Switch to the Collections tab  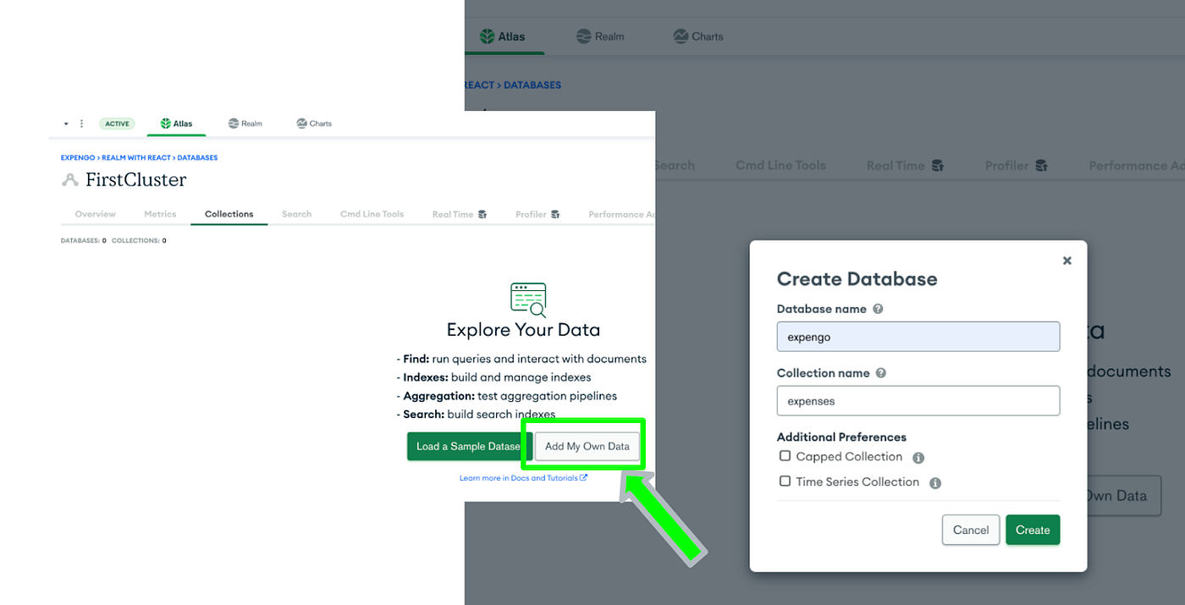229,214
